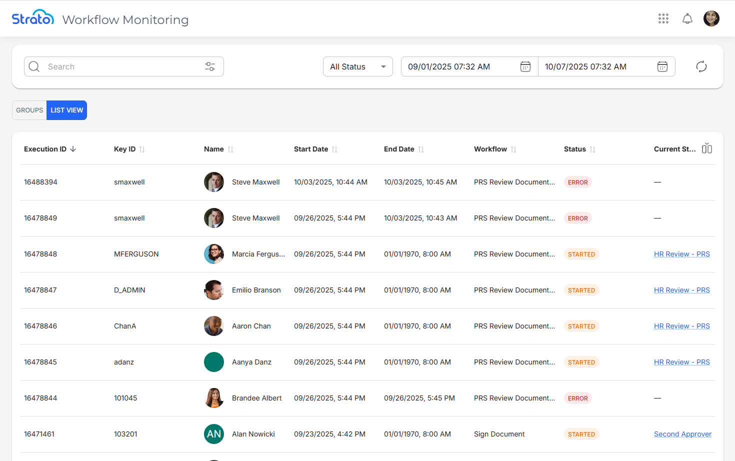
Task: Open HR Review - PRS link for Marcia Ferguson
Action: click(681, 254)
